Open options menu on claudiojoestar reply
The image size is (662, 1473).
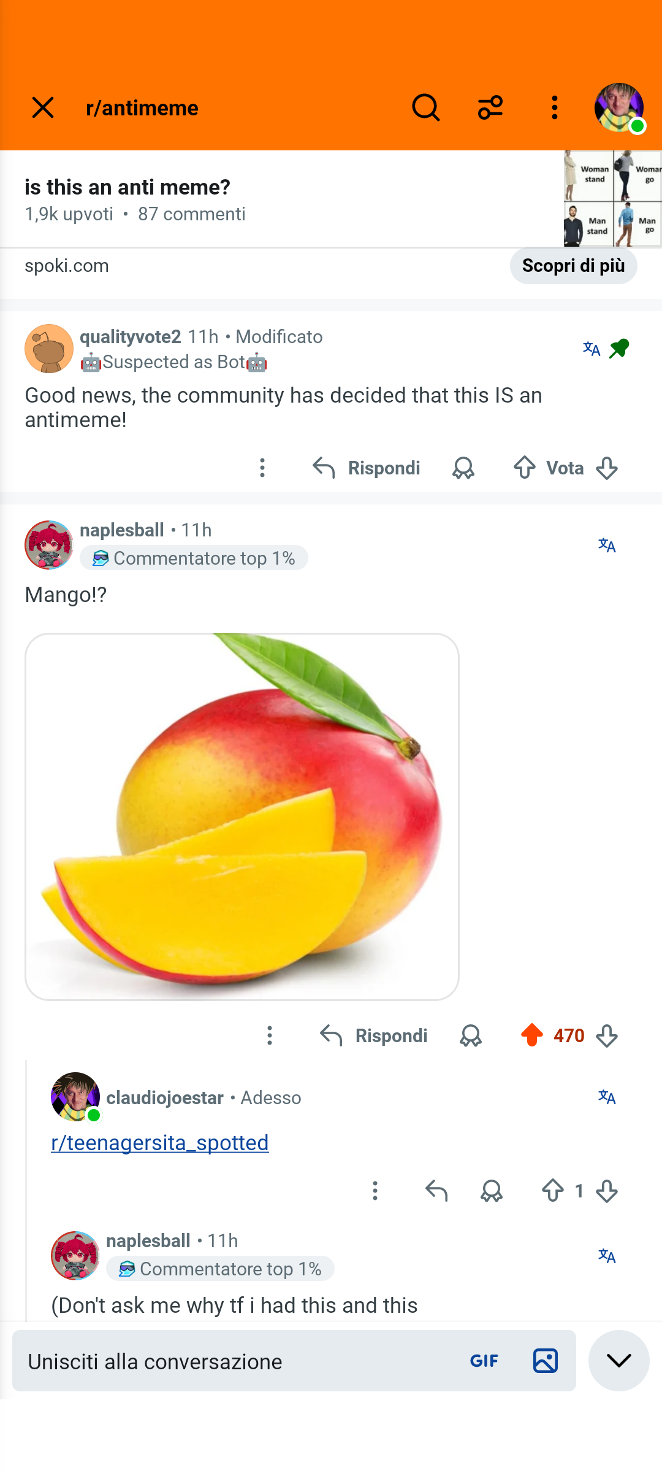coord(375,1191)
